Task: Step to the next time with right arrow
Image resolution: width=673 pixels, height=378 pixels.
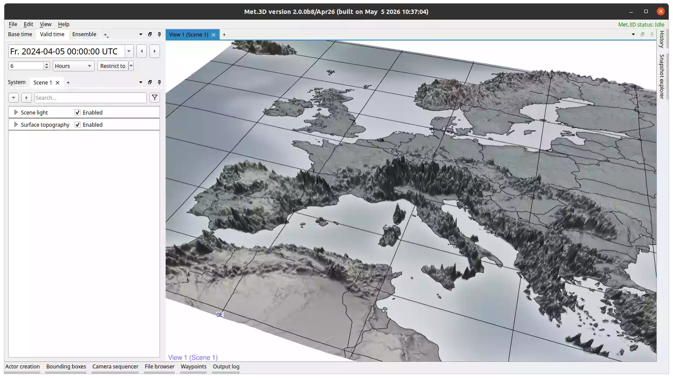Action: (154, 51)
